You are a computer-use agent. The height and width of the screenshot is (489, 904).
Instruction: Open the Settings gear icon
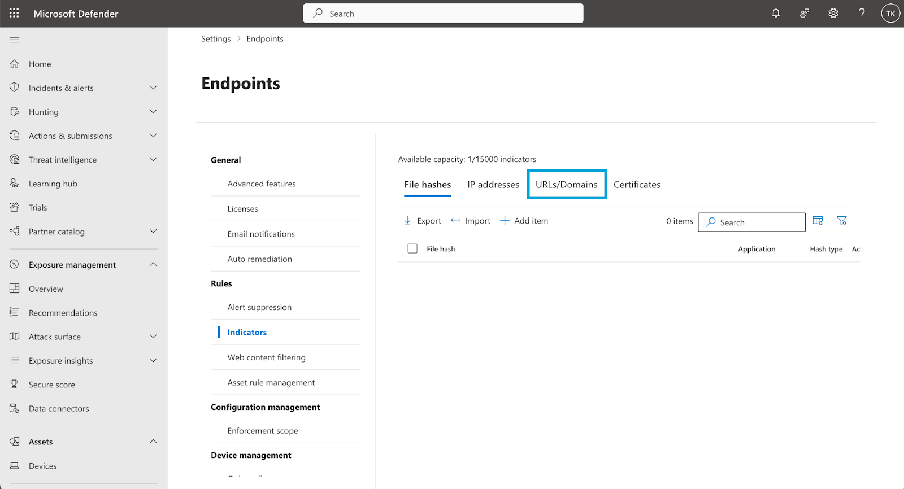833,13
